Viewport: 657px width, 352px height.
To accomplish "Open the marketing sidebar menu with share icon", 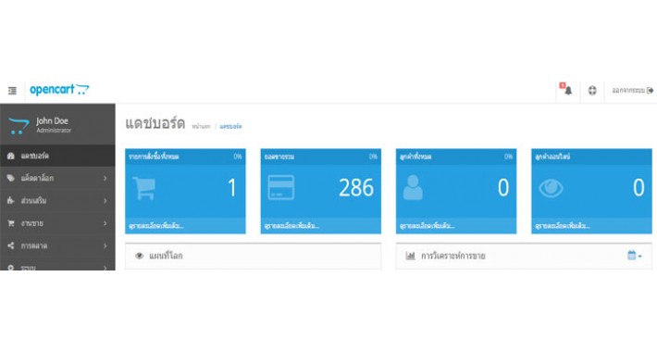I will [57, 245].
